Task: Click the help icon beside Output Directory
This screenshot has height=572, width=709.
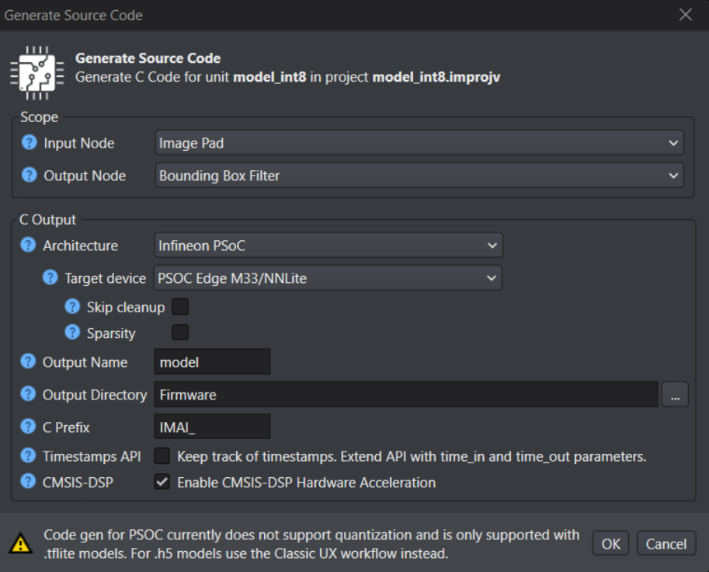Action: (29, 395)
